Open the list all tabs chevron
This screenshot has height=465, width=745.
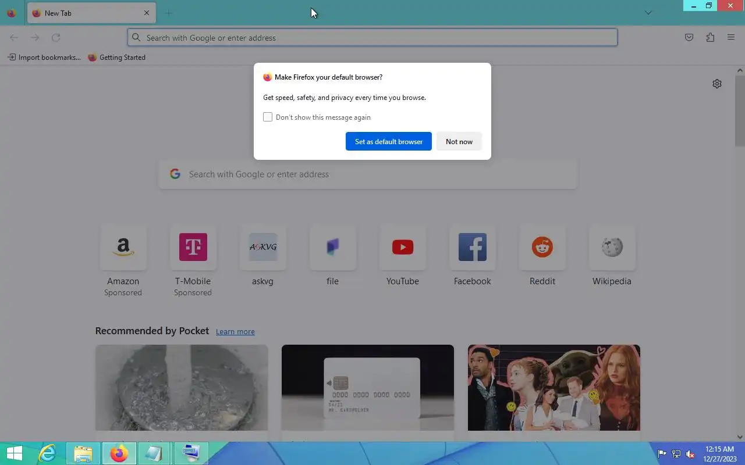point(648,13)
